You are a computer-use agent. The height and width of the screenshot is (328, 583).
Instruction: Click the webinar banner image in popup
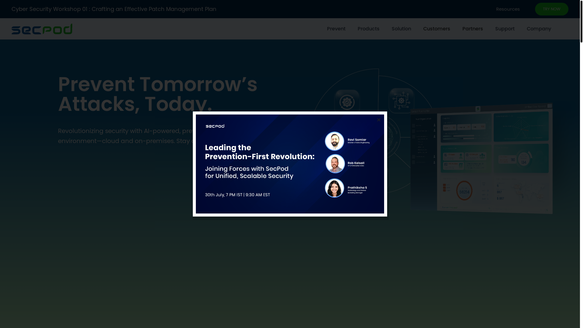click(290, 164)
